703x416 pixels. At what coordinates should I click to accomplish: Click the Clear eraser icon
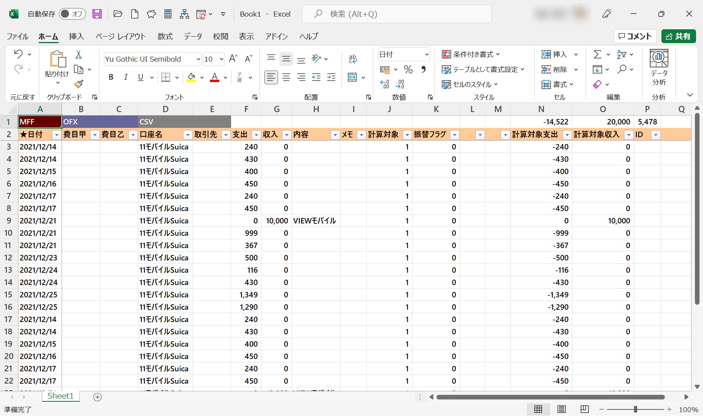597,84
